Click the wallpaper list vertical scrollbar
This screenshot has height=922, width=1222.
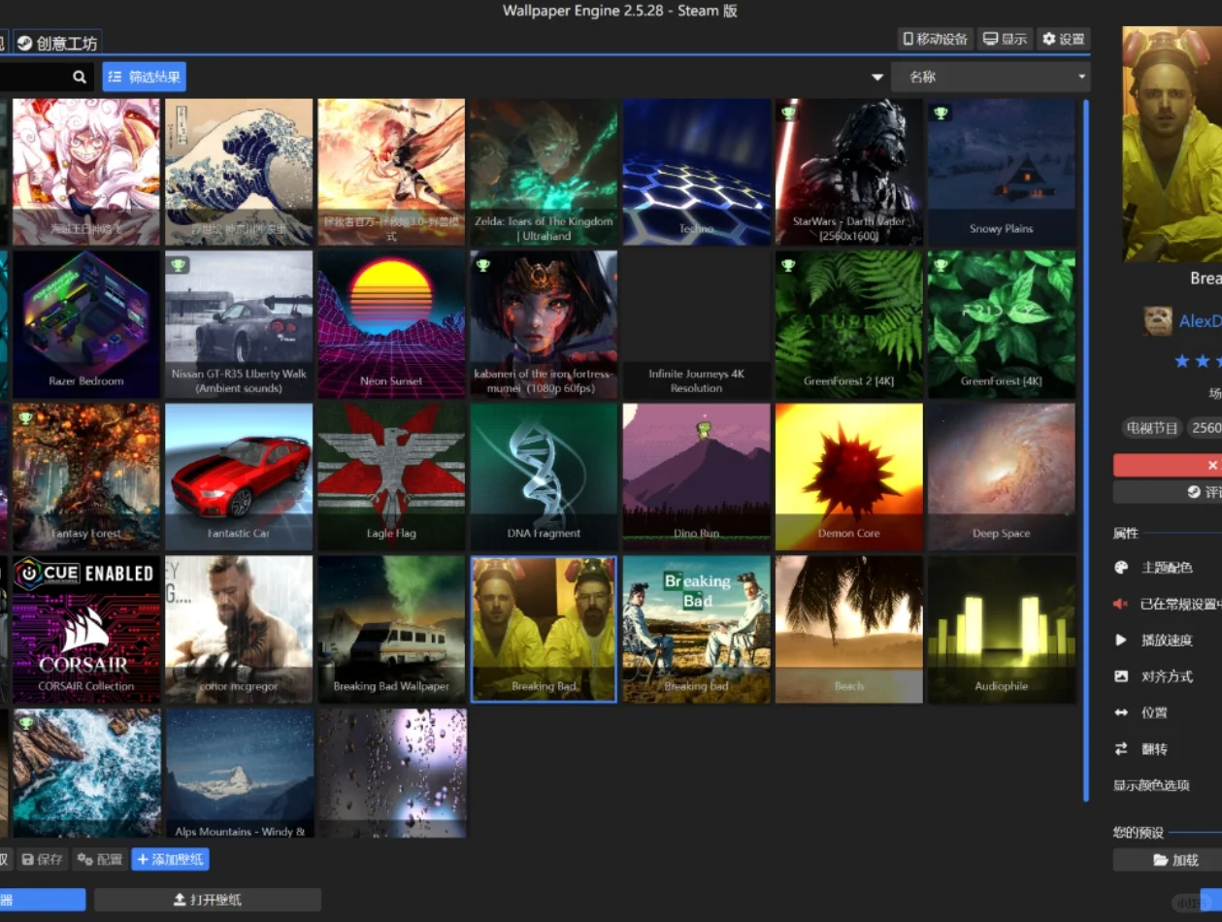click(x=1085, y=449)
